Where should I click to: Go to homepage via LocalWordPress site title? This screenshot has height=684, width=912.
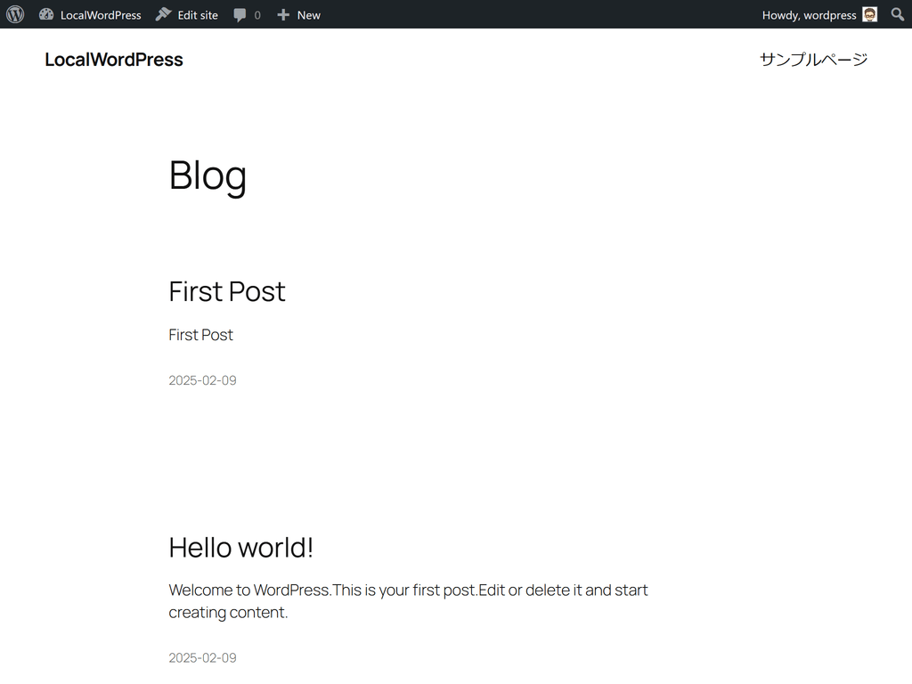114,60
